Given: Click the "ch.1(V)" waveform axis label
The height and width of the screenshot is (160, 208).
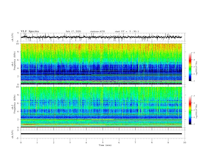Looking at the screenshot, I should 13,37.
